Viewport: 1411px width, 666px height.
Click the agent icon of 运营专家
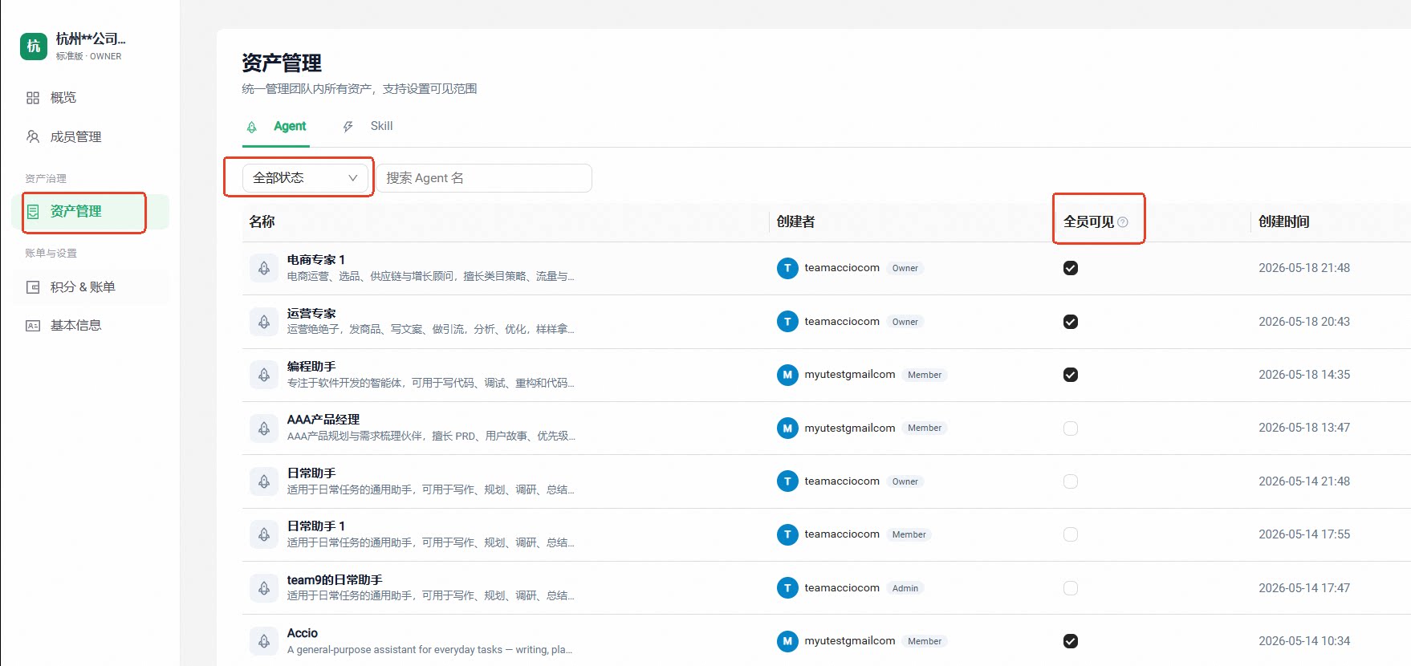tap(264, 322)
